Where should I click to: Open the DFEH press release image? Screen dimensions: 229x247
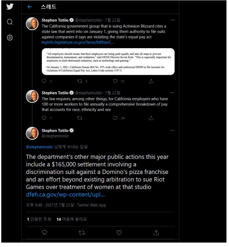(x=108, y=61)
